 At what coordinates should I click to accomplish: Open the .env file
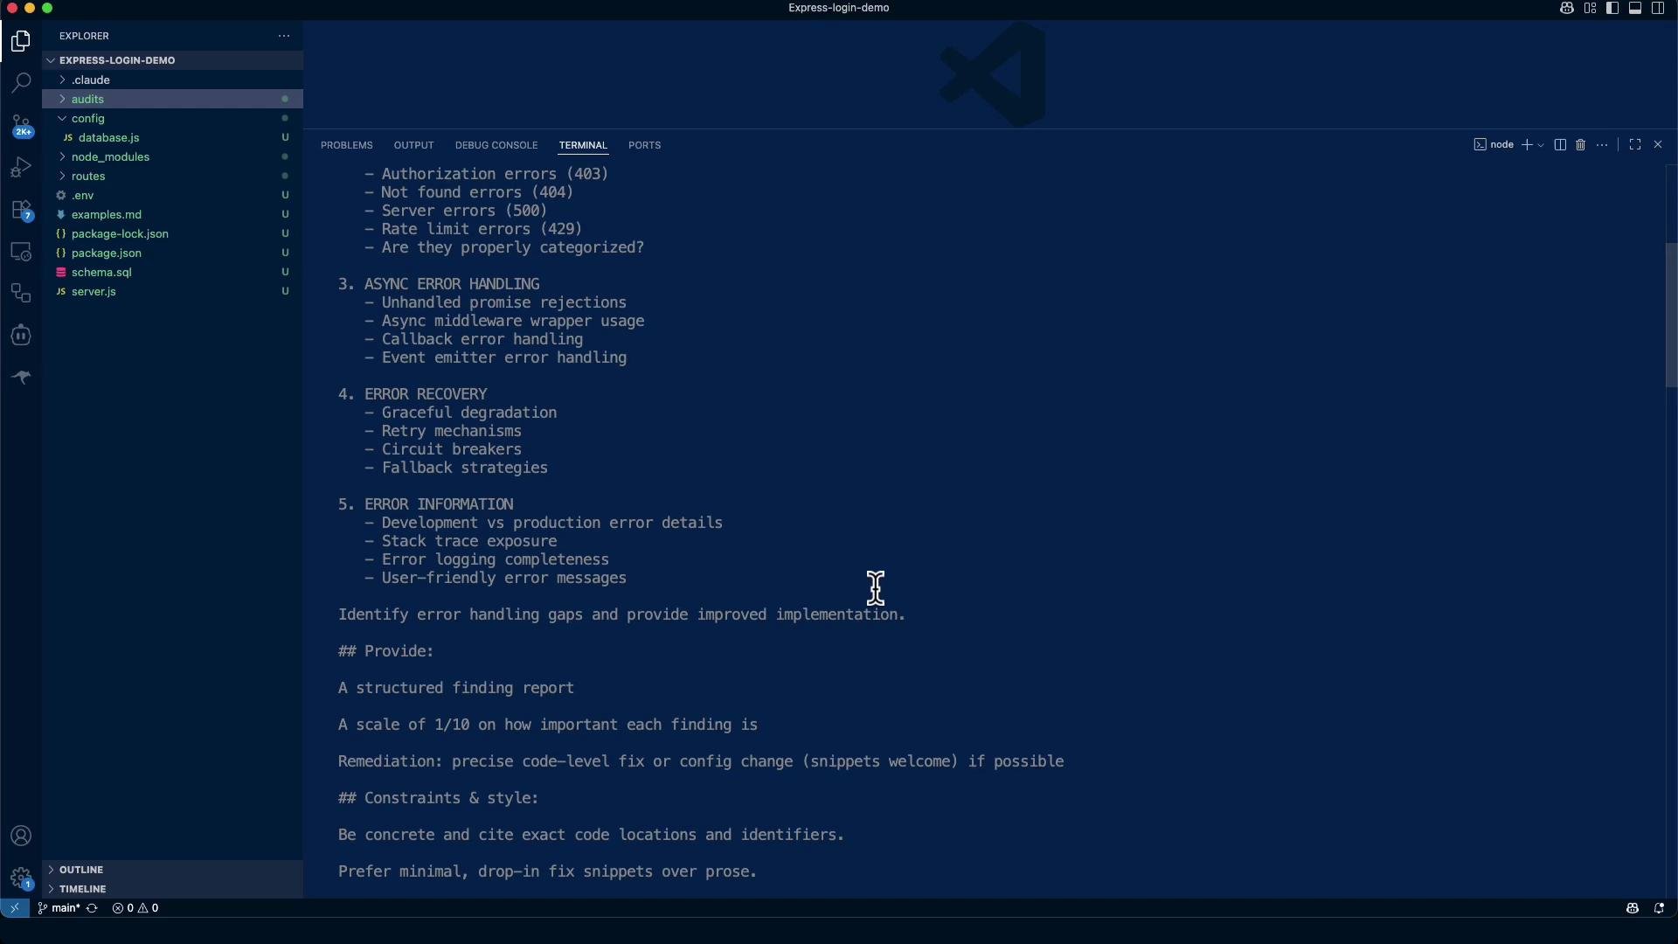[x=172, y=195]
